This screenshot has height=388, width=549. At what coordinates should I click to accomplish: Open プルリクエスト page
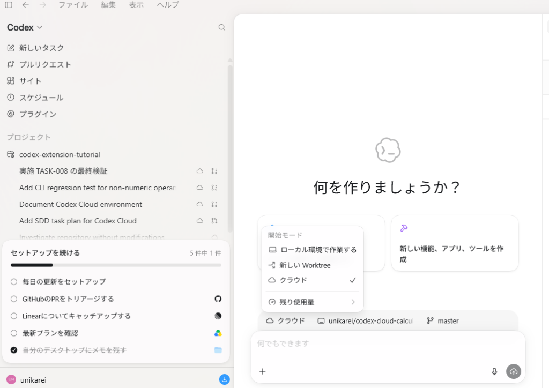coord(39,64)
